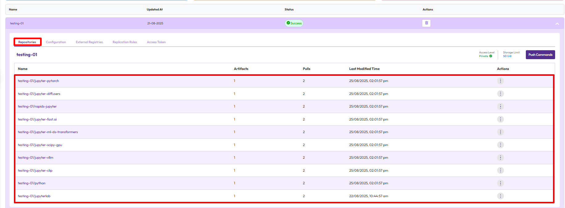Open actions menu for testing-01/jupyter-pytorch
Viewport: 565px width, 208px height.
click(x=500, y=81)
